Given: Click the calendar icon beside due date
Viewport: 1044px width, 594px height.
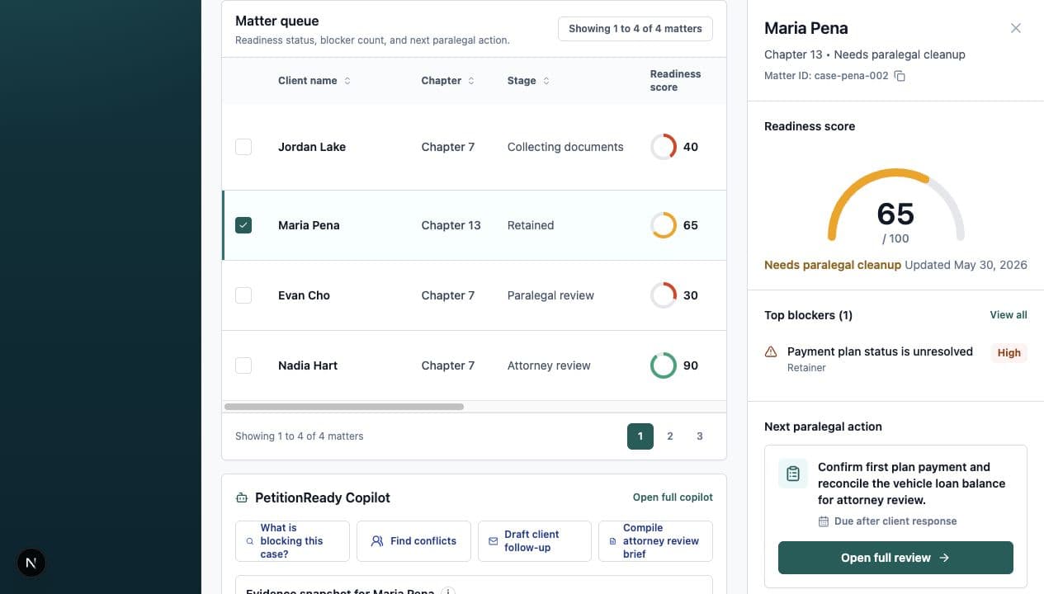Looking at the screenshot, I should [823, 521].
